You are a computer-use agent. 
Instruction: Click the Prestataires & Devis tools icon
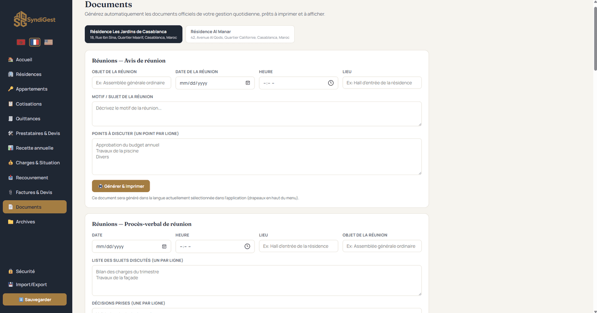11,133
